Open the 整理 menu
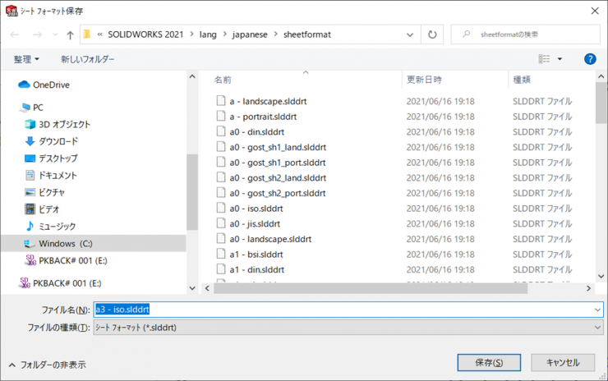This screenshot has height=381, width=608. [26, 59]
